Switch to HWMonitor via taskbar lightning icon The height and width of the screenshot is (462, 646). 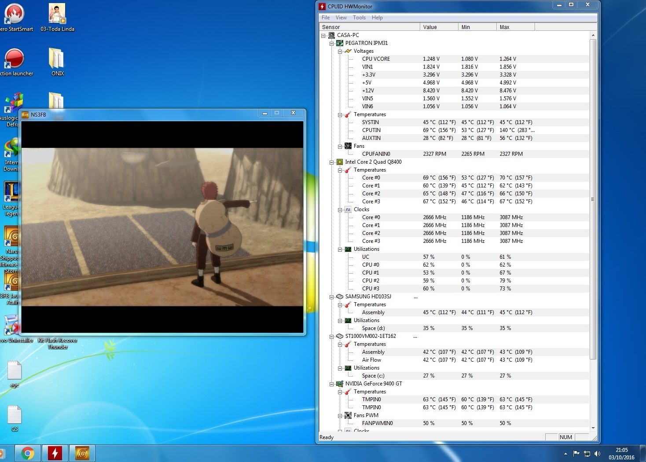point(55,453)
